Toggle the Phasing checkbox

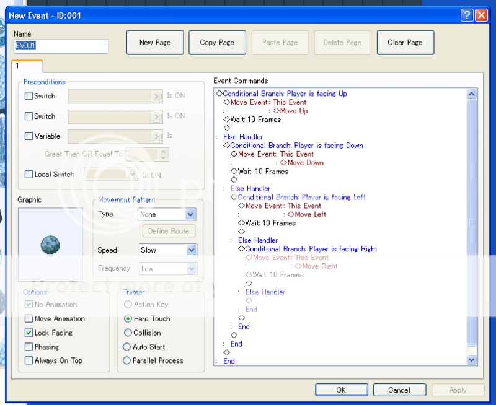click(x=29, y=347)
